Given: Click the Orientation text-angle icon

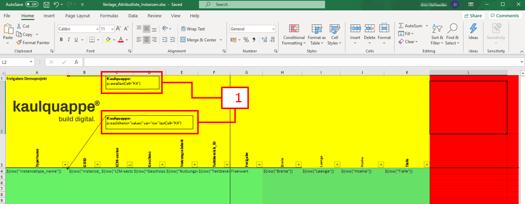Looking at the screenshot, I should 165,29.
